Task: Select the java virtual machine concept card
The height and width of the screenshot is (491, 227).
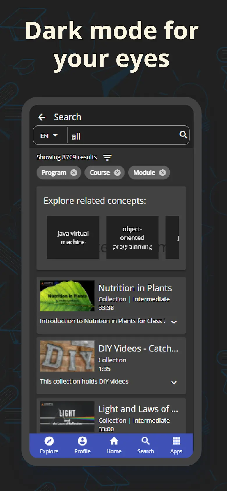Action: [73, 237]
